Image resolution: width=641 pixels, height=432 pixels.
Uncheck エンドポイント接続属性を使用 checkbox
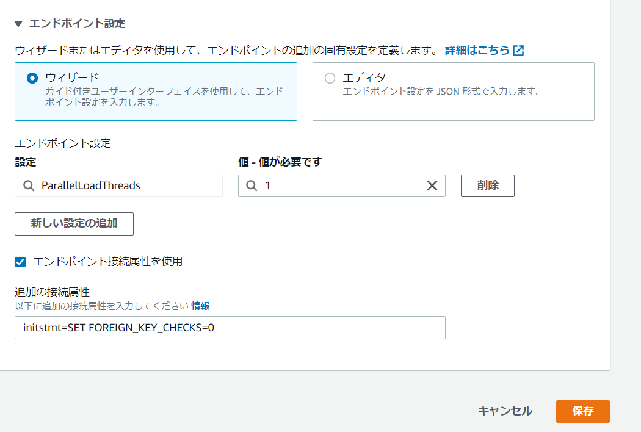tap(20, 262)
